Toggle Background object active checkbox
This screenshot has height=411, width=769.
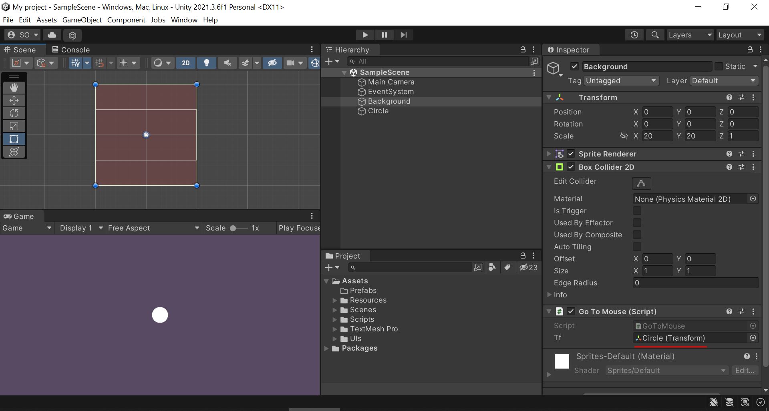(574, 66)
